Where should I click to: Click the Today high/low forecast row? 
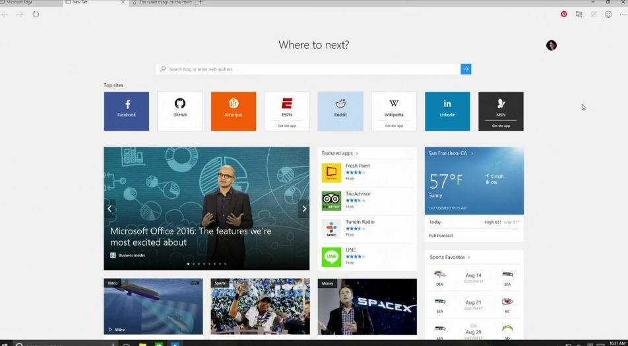click(474, 222)
